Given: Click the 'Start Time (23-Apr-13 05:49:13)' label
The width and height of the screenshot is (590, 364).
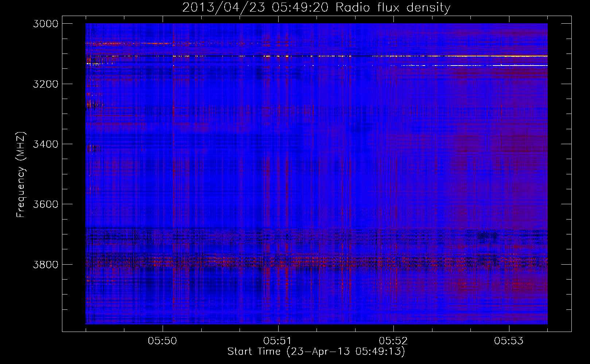Looking at the screenshot, I should point(316,352).
